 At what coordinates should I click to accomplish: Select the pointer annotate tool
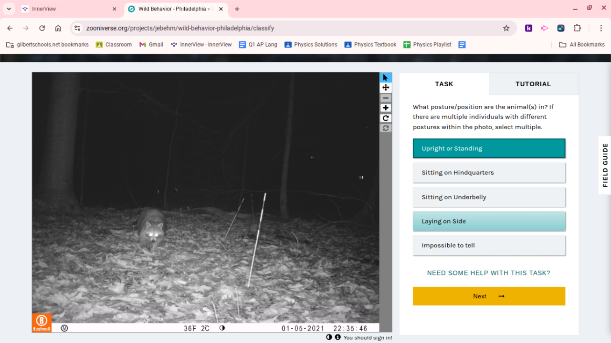coord(386,78)
